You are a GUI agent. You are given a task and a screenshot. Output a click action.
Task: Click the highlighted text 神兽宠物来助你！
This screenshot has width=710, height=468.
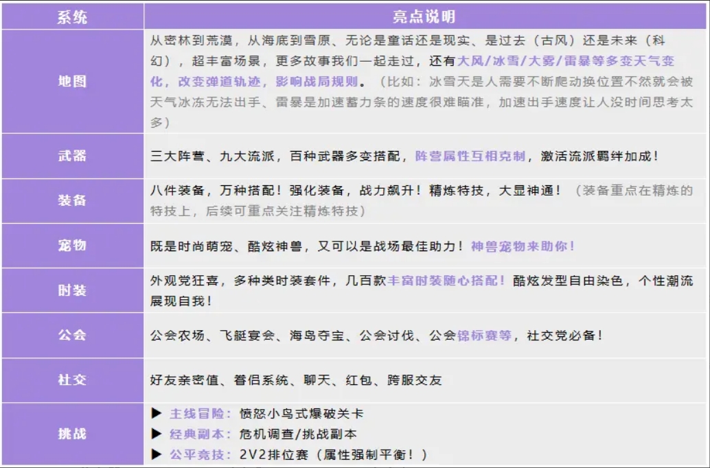point(523,246)
